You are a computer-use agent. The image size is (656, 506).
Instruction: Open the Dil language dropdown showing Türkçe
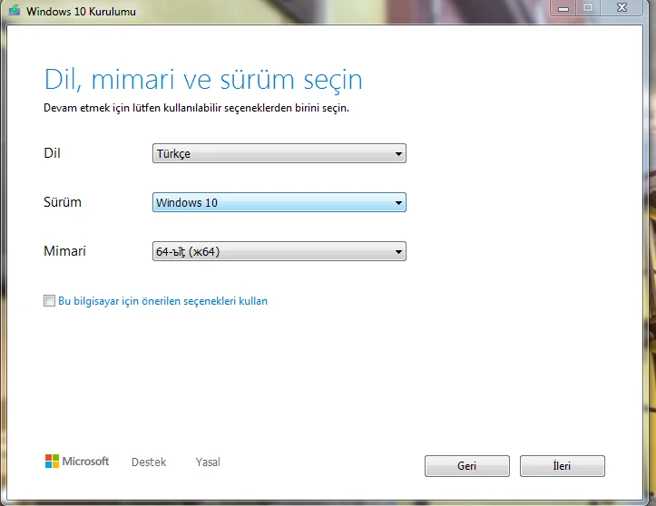279,153
